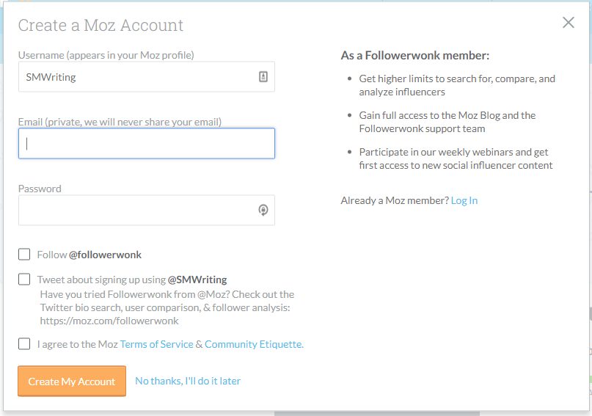Viewport: 592px width, 416px height.
Task: Click the contact card icon in Username field
Action: (x=263, y=76)
